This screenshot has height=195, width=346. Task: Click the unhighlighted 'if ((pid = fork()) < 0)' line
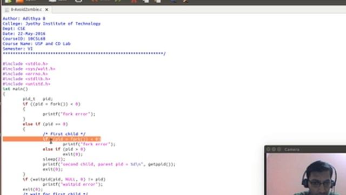(x=51, y=104)
